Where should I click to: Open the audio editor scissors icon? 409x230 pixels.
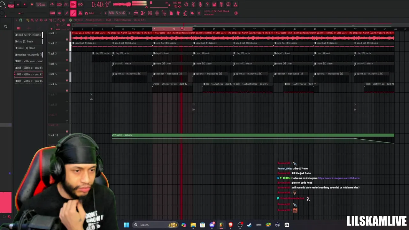click(193, 4)
